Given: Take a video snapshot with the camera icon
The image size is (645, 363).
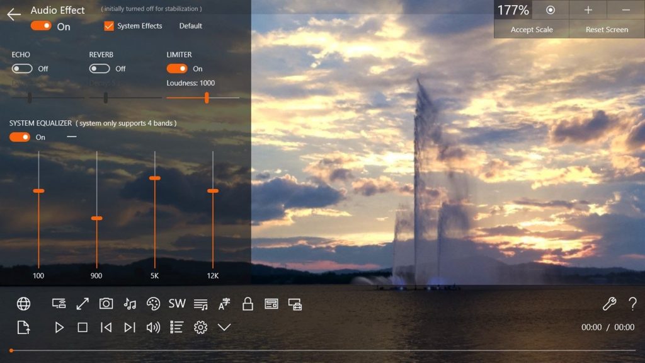Looking at the screenshot, I should coord(106,303).
